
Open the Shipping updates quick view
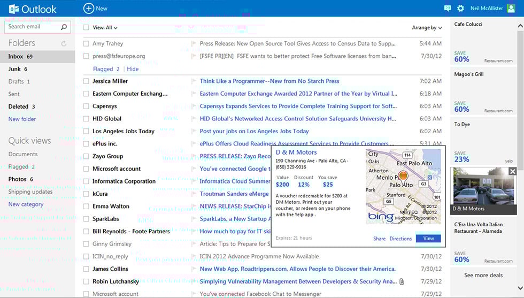pos(30,192)
